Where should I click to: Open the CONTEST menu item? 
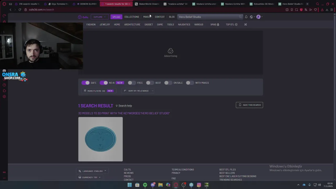160,17
